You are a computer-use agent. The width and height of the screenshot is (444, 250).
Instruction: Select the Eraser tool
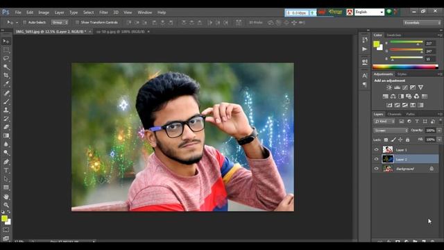(x=6, y=127)
